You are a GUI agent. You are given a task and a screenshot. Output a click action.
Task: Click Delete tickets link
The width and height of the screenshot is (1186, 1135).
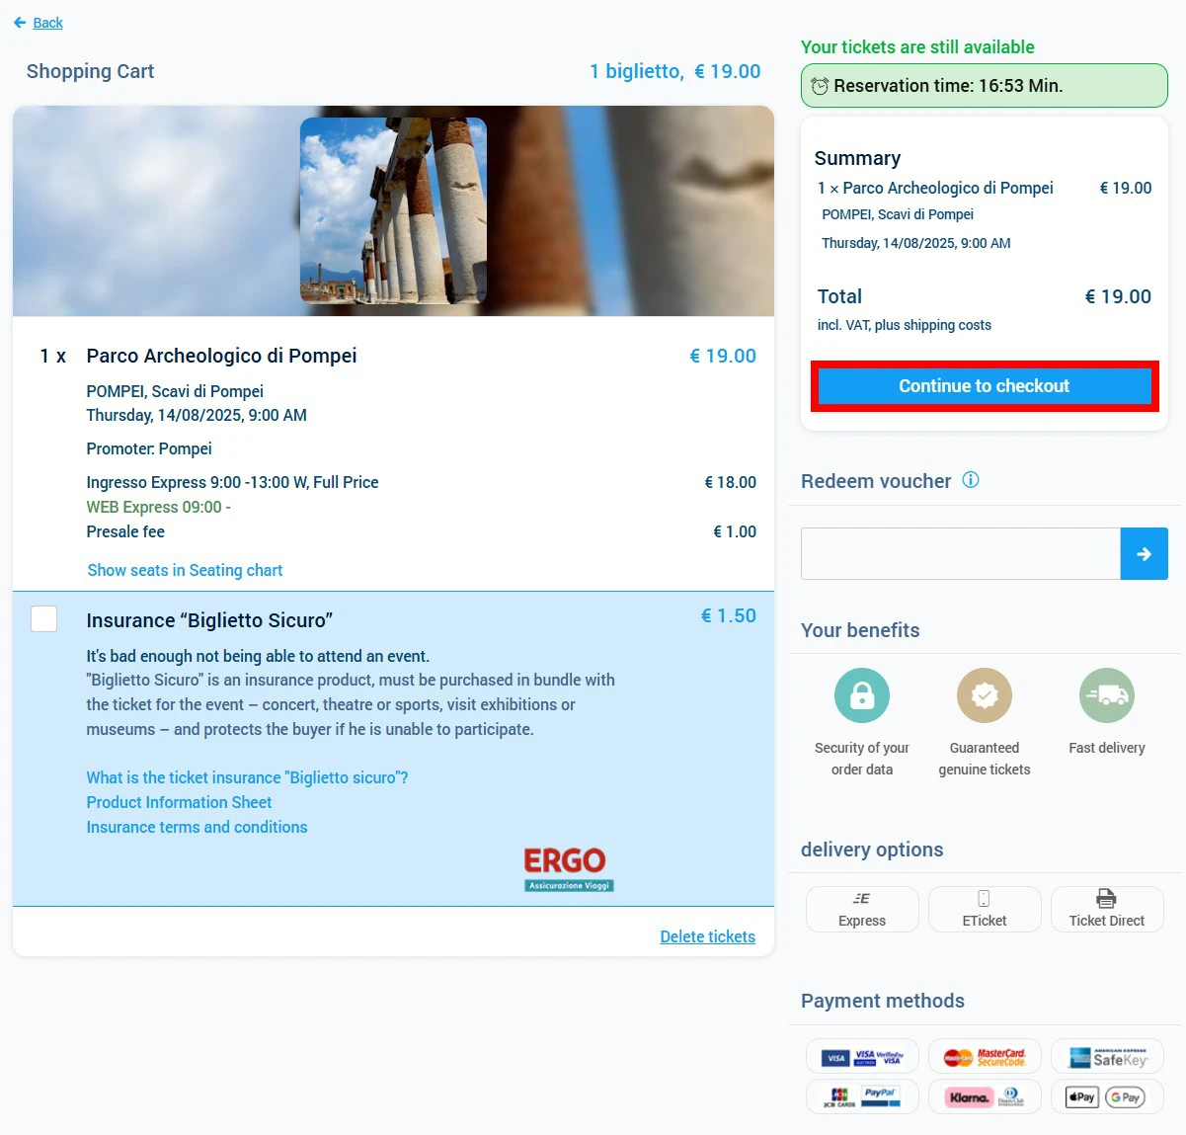coord(707,936)
